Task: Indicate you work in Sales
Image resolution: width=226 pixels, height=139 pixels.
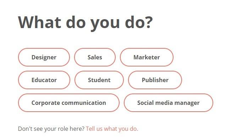Action: pyautogui.click(x=95, y=57)
